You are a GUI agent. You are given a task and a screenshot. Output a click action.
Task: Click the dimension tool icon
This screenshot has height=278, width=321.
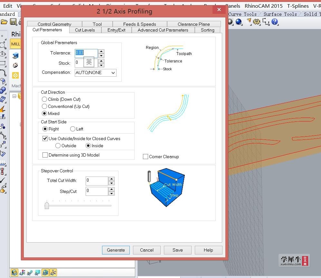coord(266,22)
